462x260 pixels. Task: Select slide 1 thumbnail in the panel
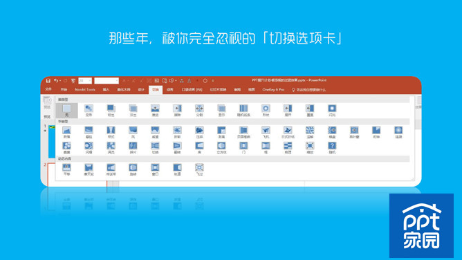tap(52, 142)
